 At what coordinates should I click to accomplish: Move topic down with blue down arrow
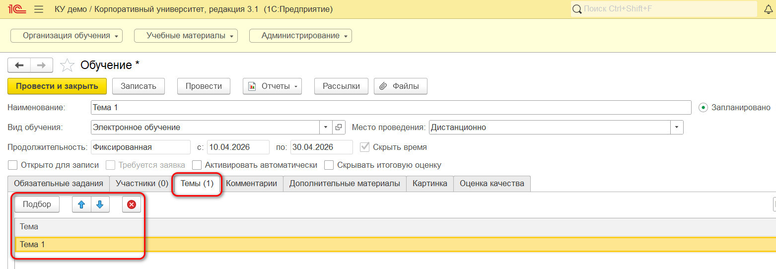(x=100, y=204)
